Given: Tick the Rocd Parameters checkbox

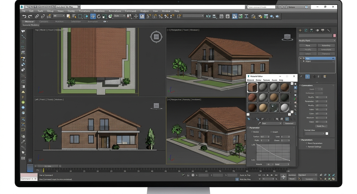Looking at the screenshot, I should 307,143.
